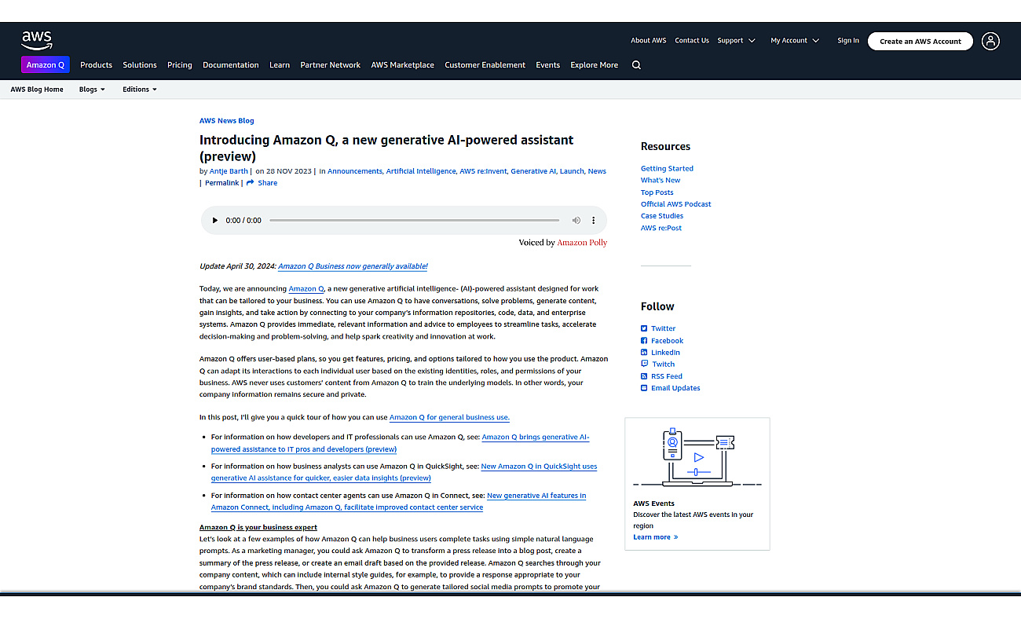
Task: Open the search magnifier icon
Action: 636,65
